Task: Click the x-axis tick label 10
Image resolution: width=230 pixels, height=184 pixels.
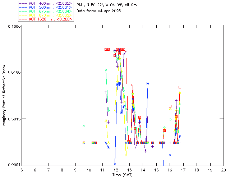Action: pyautogui.click(x=89, y=170)
